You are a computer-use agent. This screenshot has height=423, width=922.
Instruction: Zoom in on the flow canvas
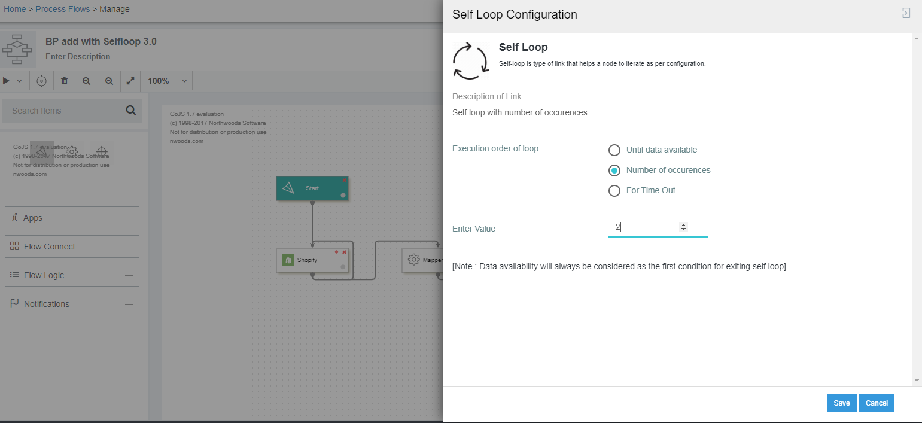pyautogui.click(x=86, y=81)
